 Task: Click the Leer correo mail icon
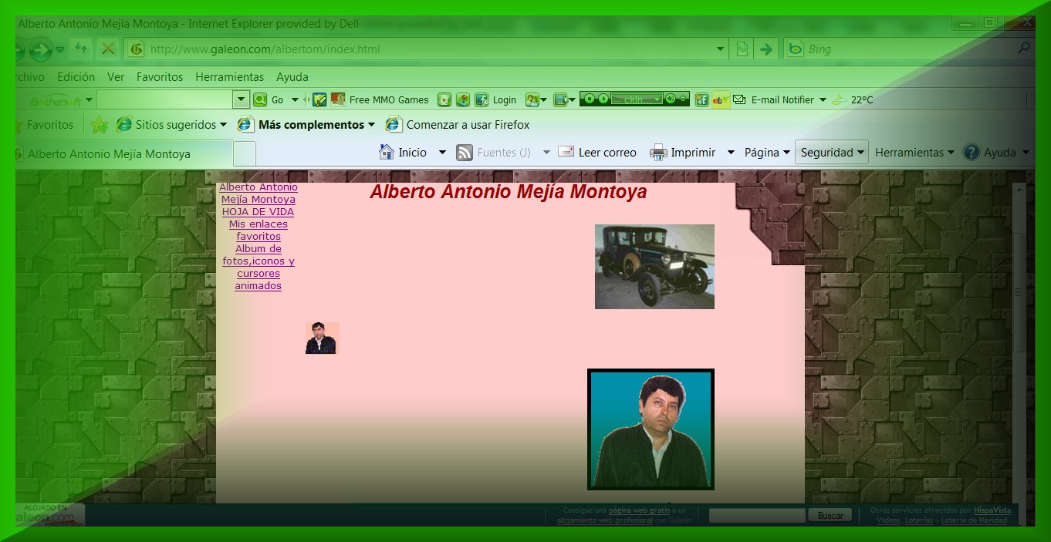point(566,152)
